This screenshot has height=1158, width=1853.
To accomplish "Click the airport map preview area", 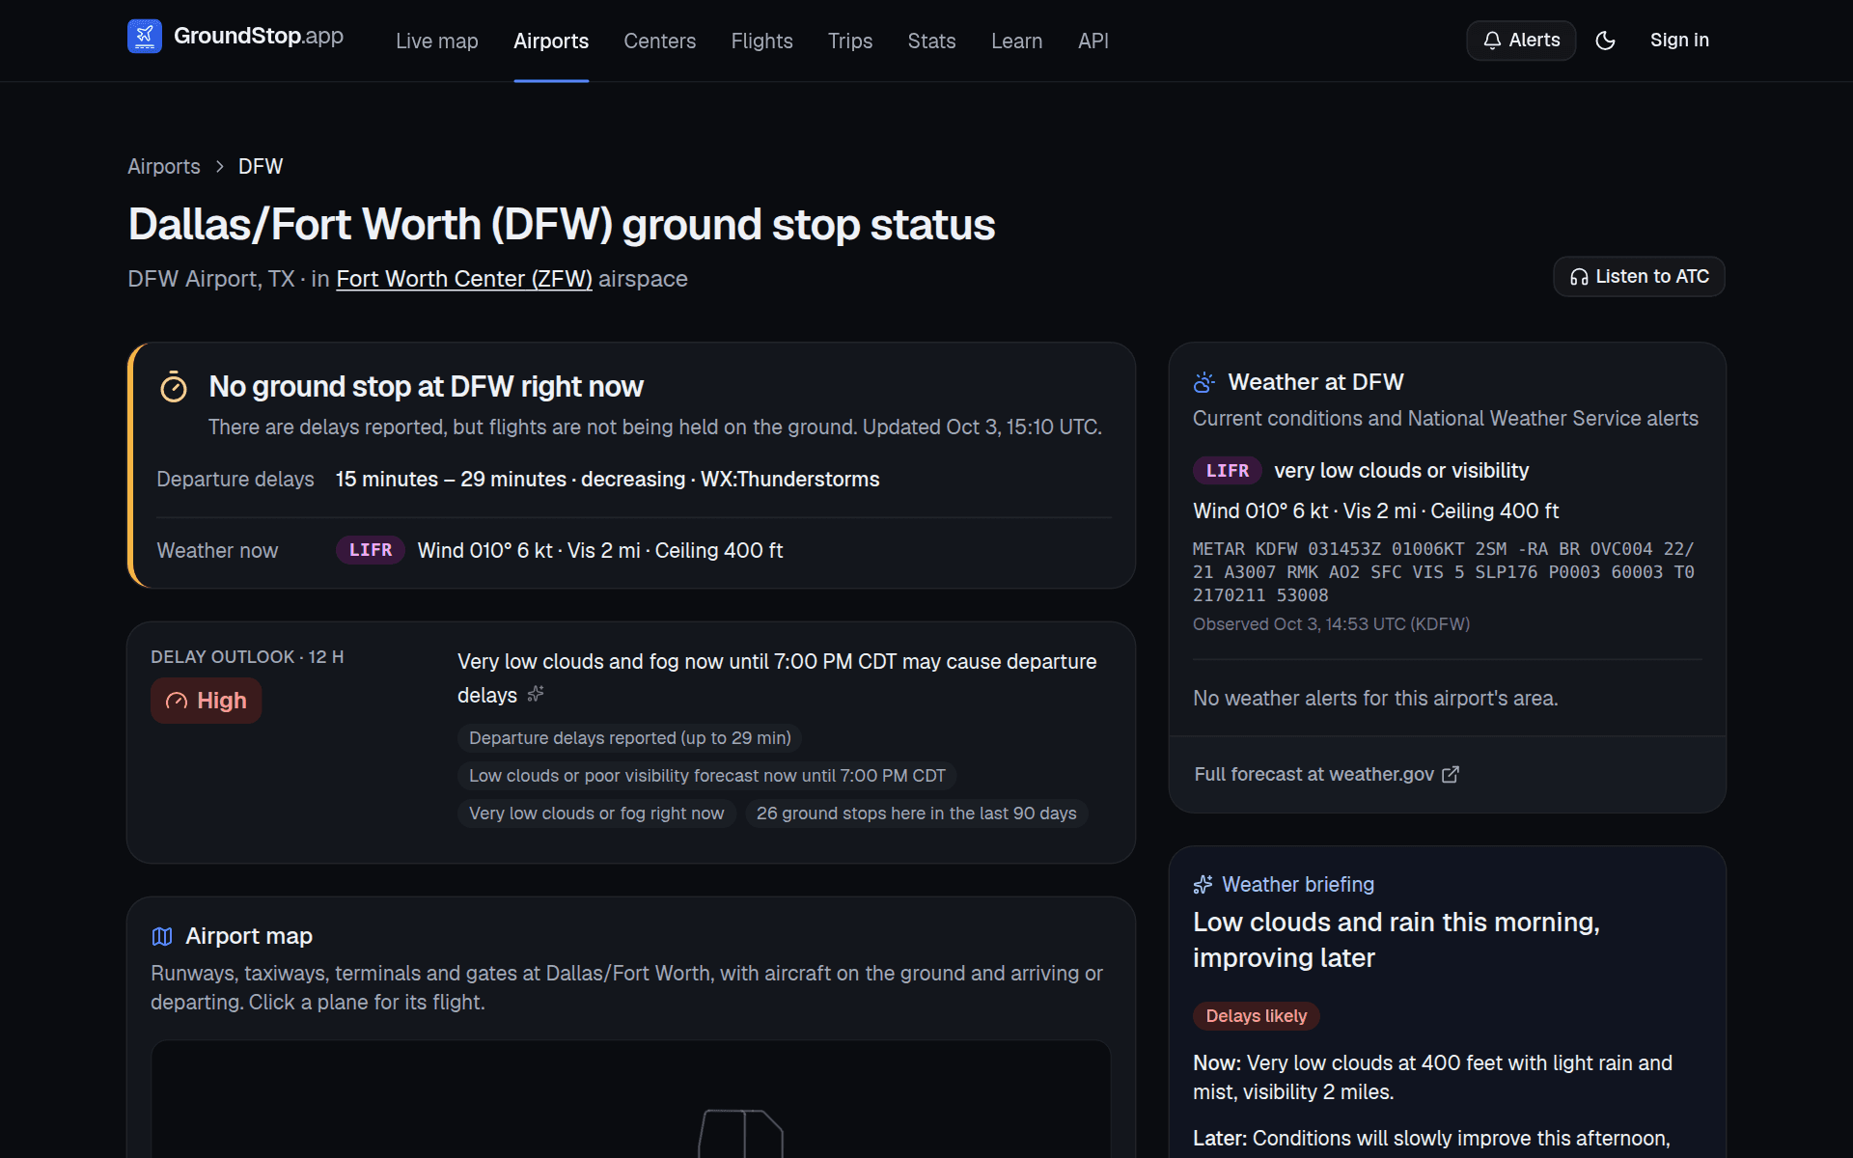I will point(631,1099).
